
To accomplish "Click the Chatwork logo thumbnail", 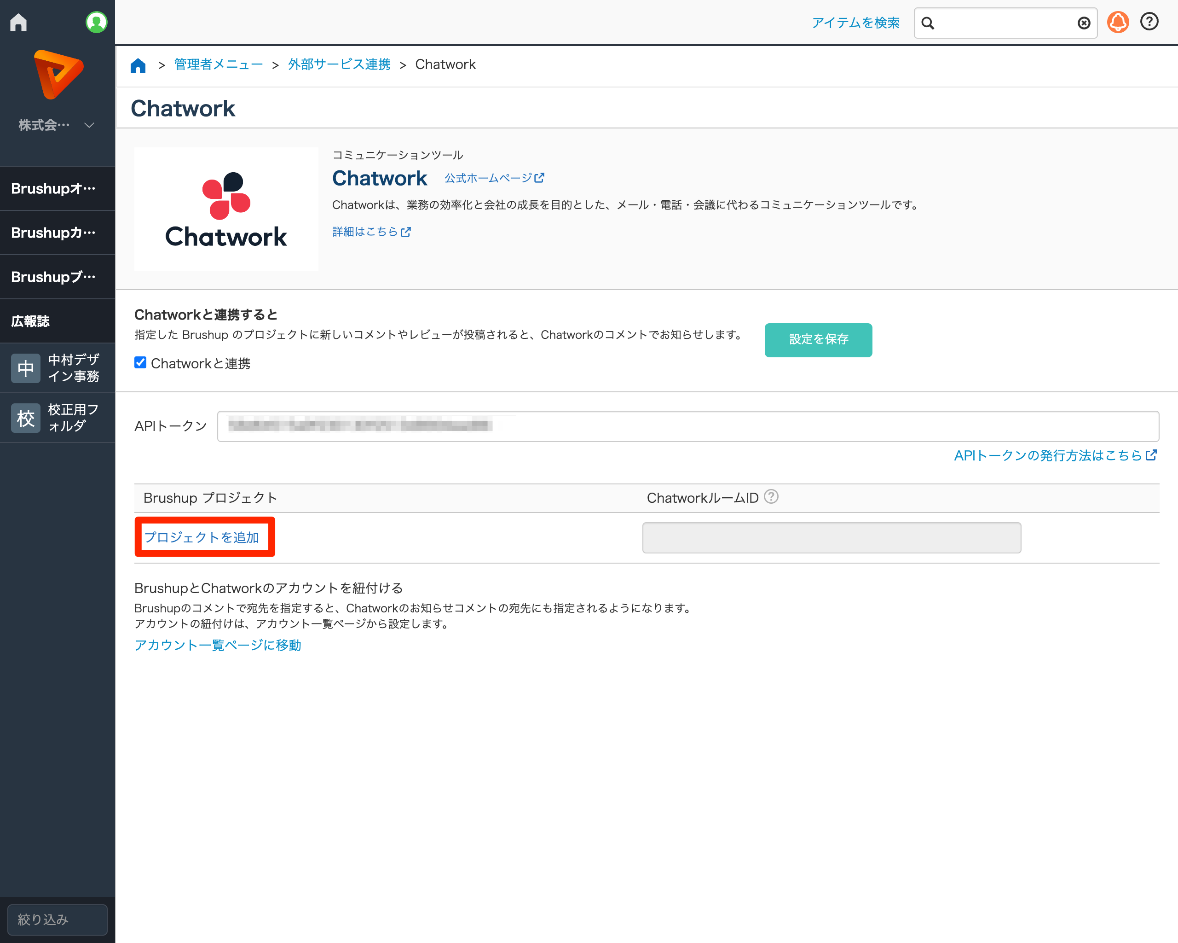I will point(226,209).
